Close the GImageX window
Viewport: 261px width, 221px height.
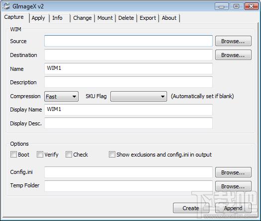(252, 6)
